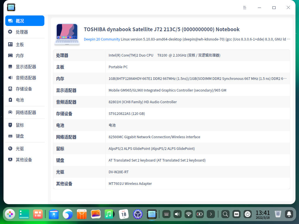Image resolution: width=299 pixels, height=224 pixels.
Task: Toggle Wi-Fi from the taskbar
Action: tap(188, 214)
